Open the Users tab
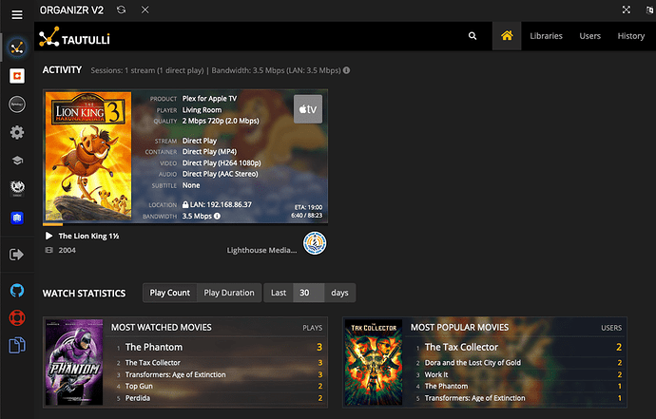Image resolution: width=656 pixels, height=419 pixels. pyautogui.click(x=589, y=36)
